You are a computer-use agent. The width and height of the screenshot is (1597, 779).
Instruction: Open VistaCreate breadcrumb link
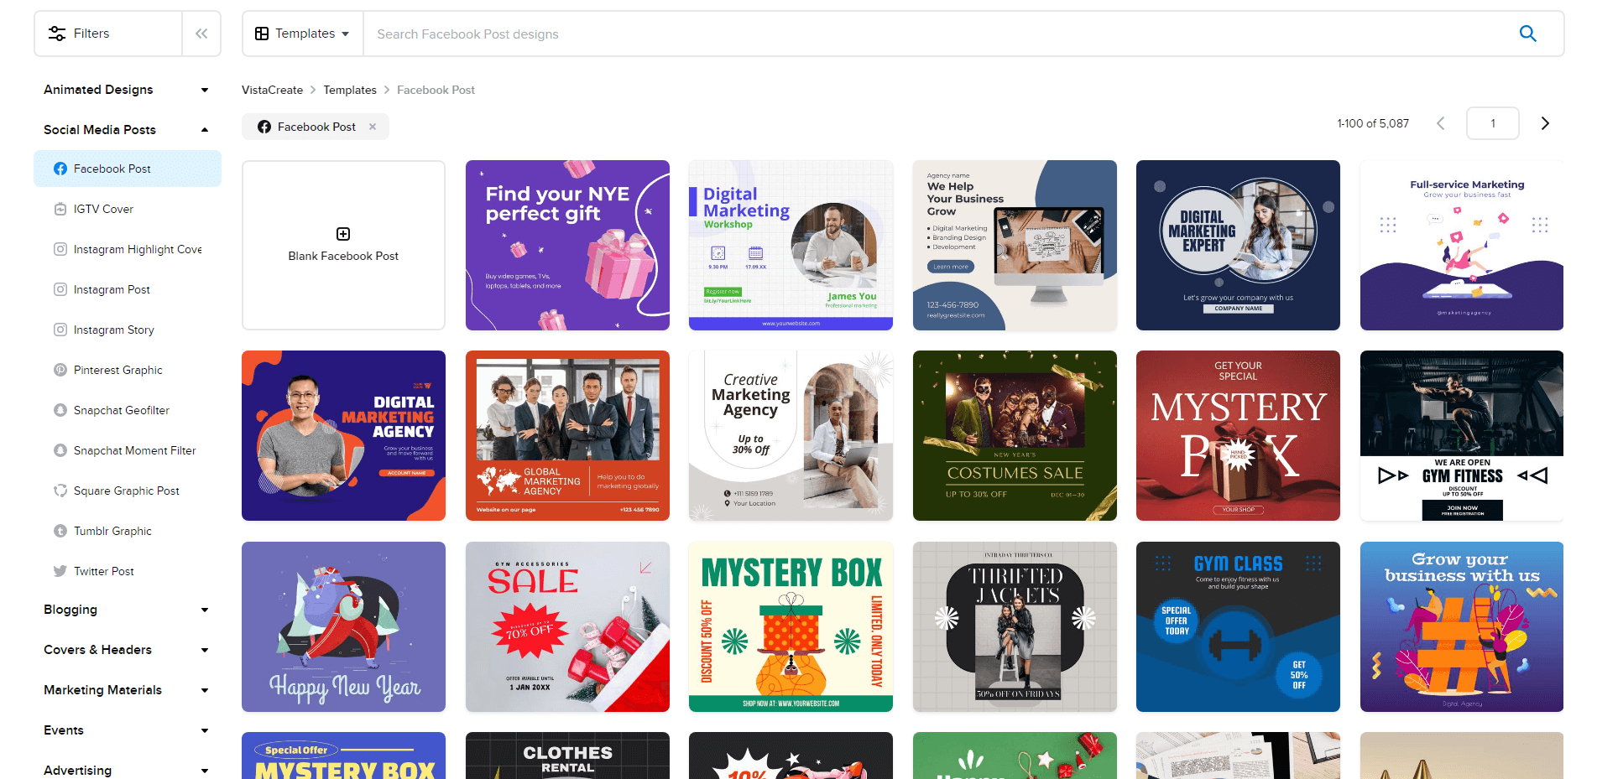[272, 90]
